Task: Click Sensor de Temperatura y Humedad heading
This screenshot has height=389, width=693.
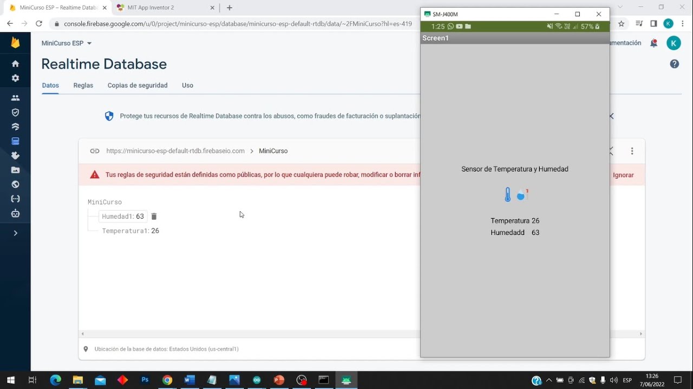Action: (x=515, y=169)
